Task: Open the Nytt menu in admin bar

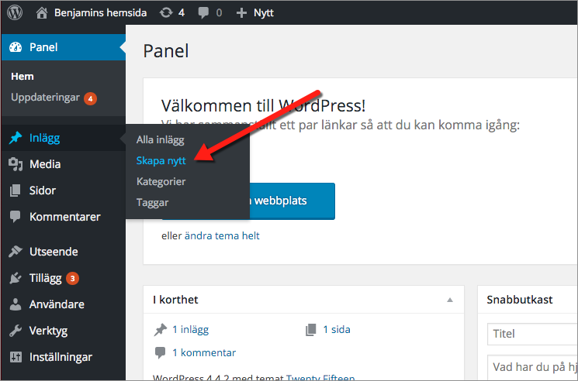Action: (x=264, y=13)
